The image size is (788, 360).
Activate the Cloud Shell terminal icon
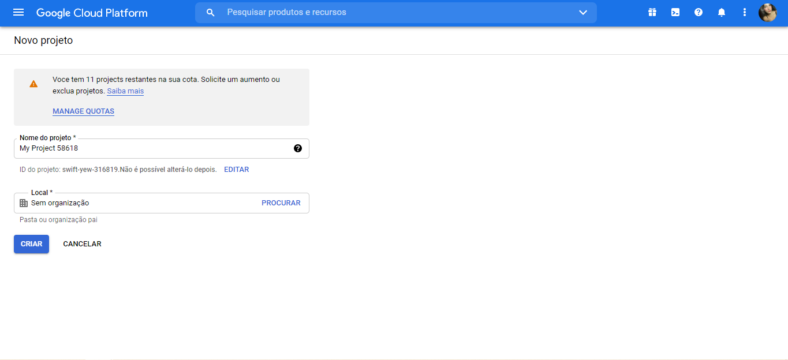point(675,12)
